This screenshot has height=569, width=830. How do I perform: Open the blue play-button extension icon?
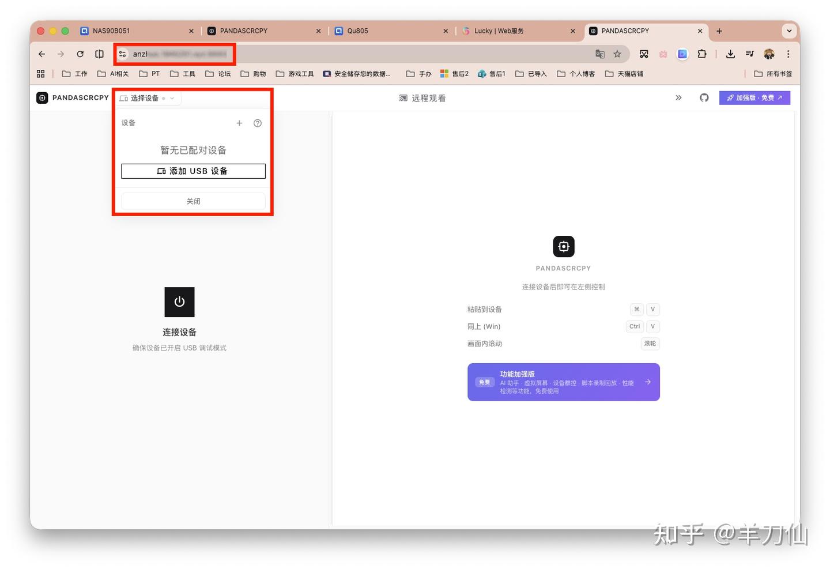coord(682,54)
